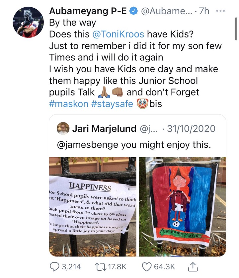Open Jari Marjelund's small avatar

coord(63,128)
